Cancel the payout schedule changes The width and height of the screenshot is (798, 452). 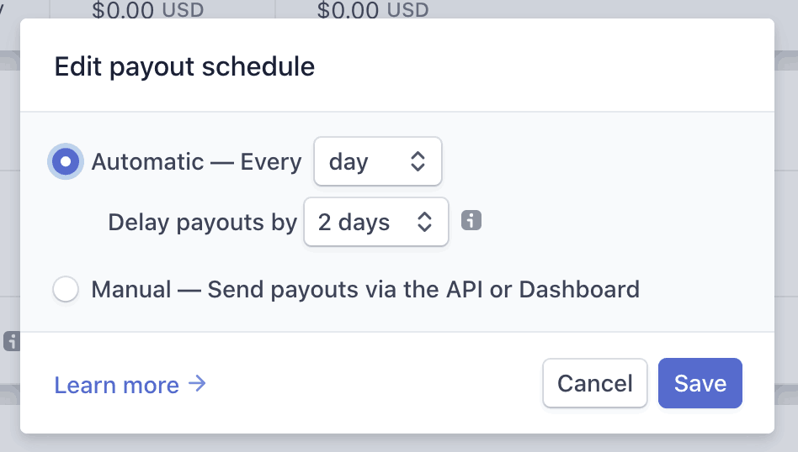(x=595, y=383)
